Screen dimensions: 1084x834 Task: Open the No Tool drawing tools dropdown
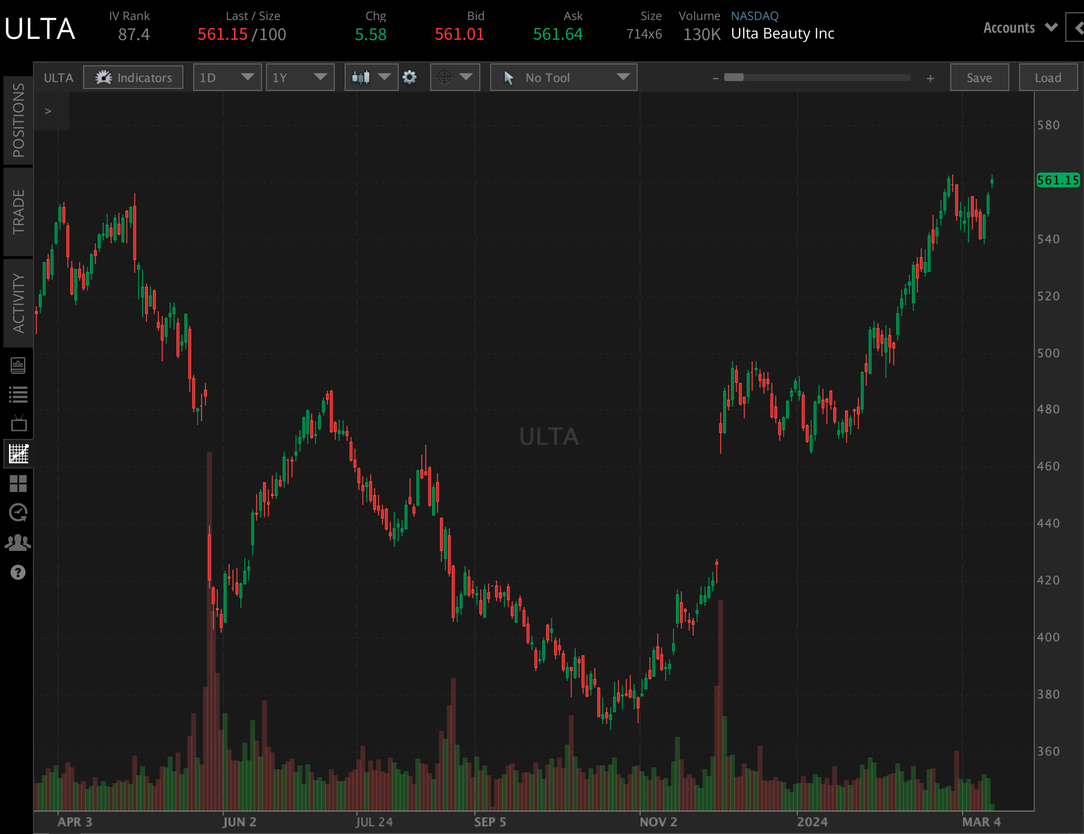[563, 77]
